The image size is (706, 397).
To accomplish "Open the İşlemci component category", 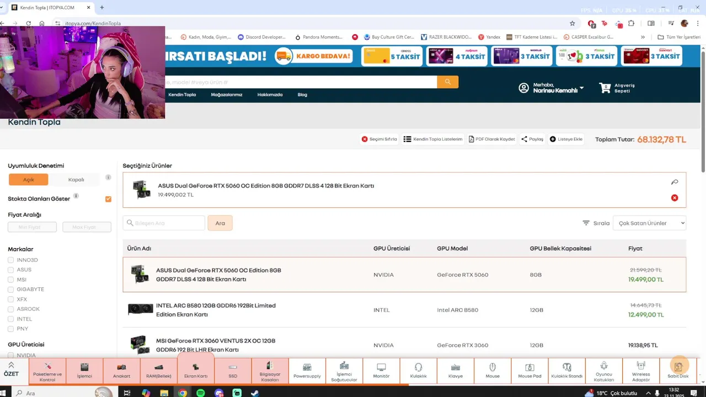I will [x=84, y=372].
